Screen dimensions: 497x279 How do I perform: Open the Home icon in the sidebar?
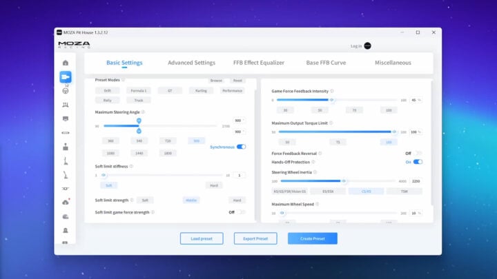(x=65, y=63)
